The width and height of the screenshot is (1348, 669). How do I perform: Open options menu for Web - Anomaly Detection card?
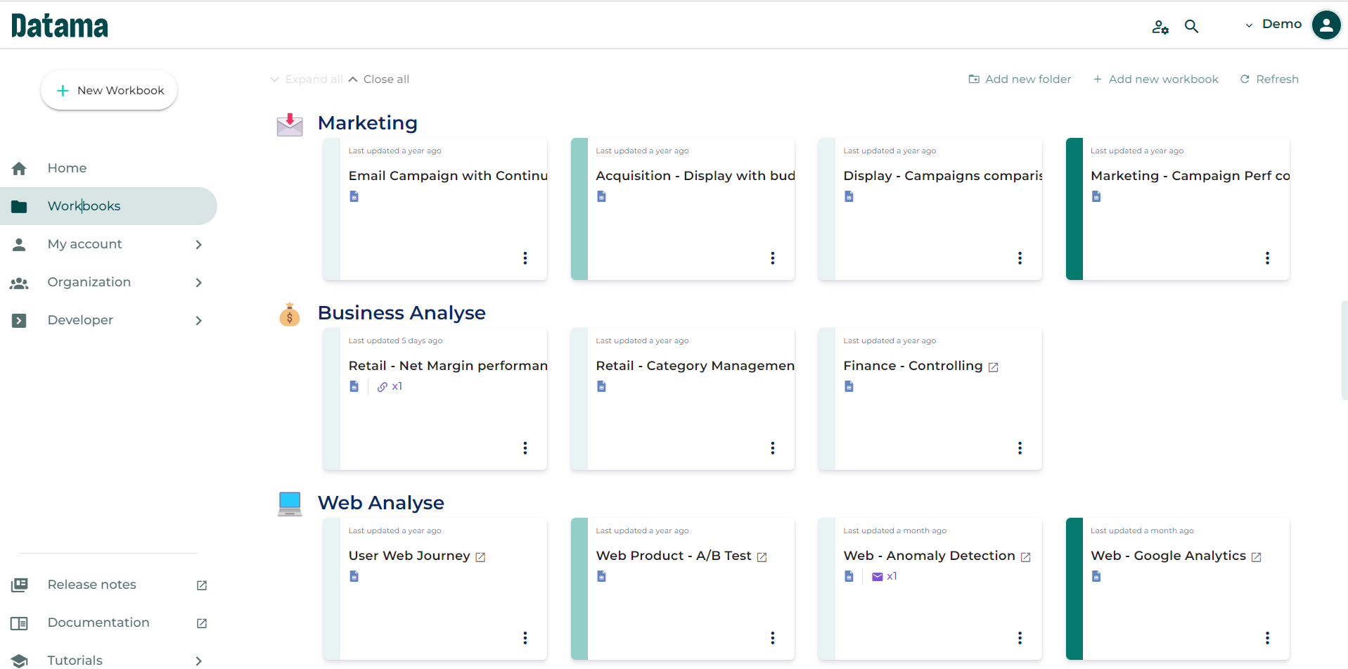(1020, 638)
